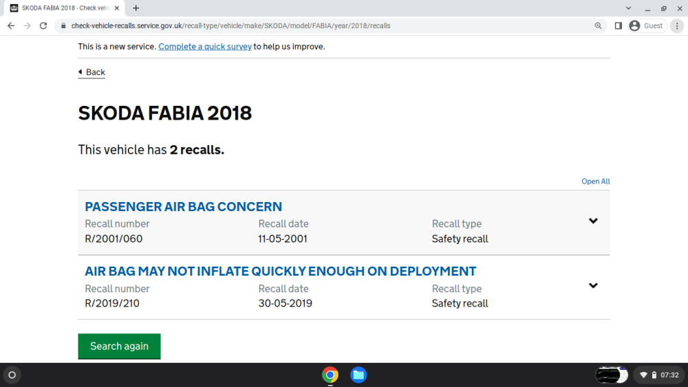Click the address bar URL

coord(230,26)
